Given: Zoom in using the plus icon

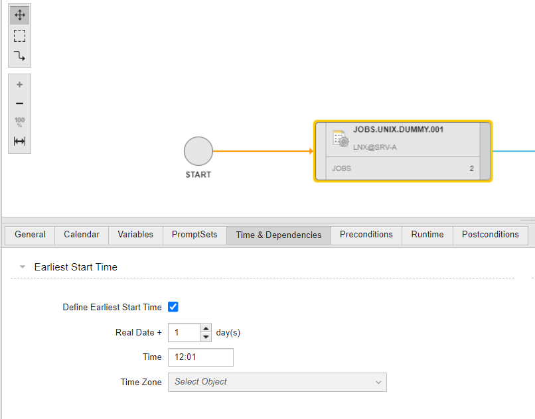Looking at the screenshot, I should [x=19, y=84].
